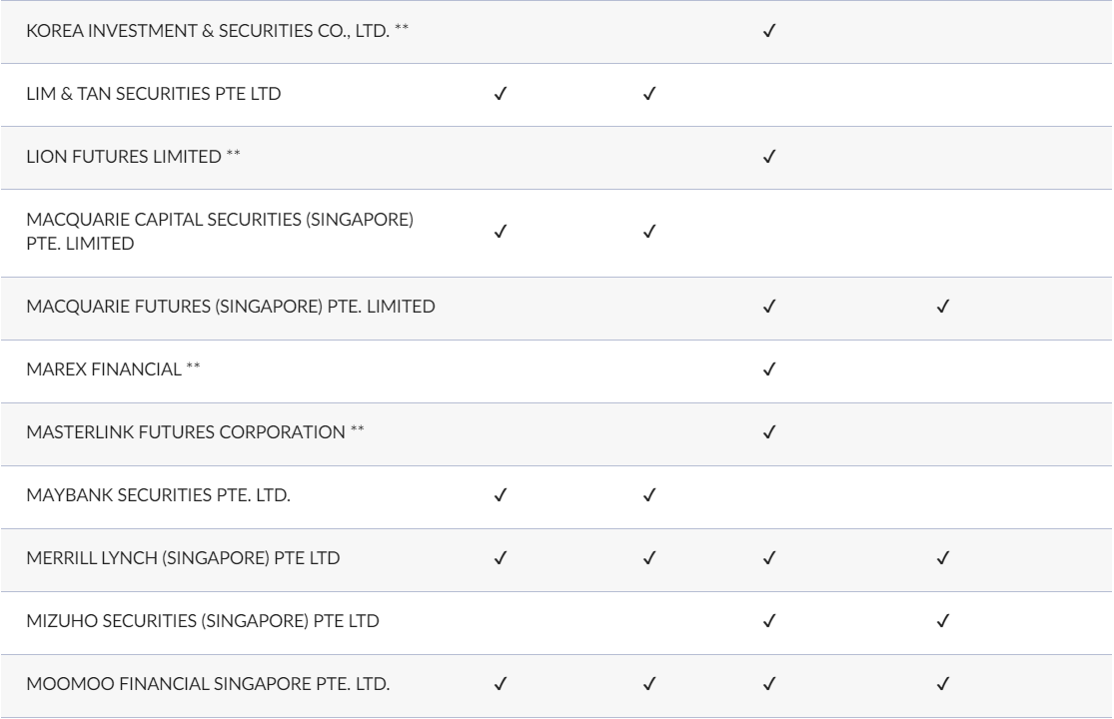Screen dimensions: 1114x719
Task: Click last checkmark in Macquarie Futures row
Action: 941,307
